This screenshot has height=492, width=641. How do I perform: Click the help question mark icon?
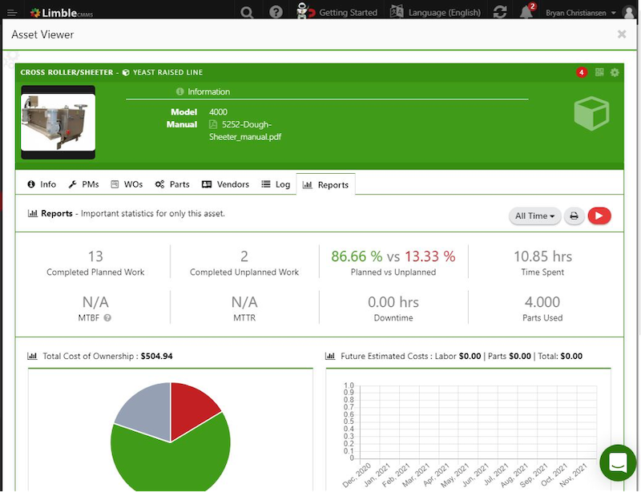[276, 12]
